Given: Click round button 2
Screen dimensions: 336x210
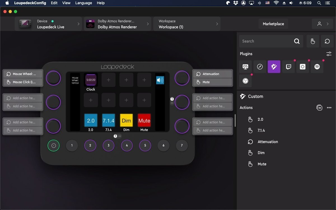Looking at the screenshot, I should tap(90, 145).
